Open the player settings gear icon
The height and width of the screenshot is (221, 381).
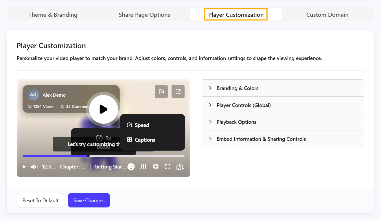(x=156, y=167)
